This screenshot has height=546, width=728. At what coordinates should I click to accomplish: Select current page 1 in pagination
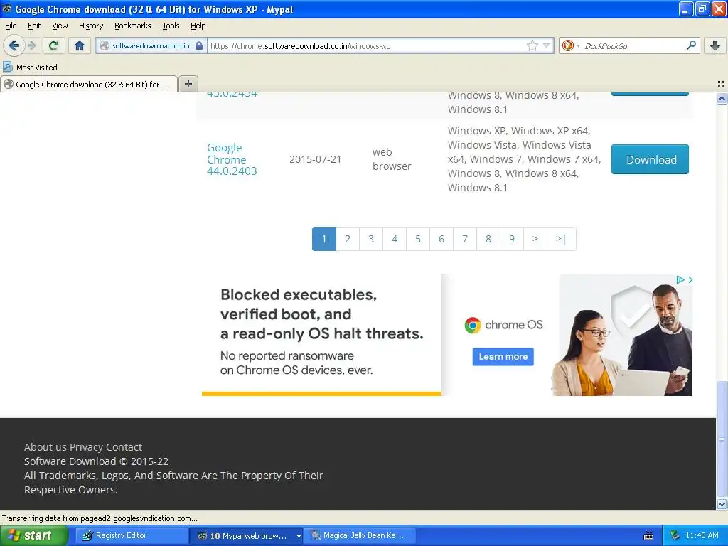[x=324, y=239]
